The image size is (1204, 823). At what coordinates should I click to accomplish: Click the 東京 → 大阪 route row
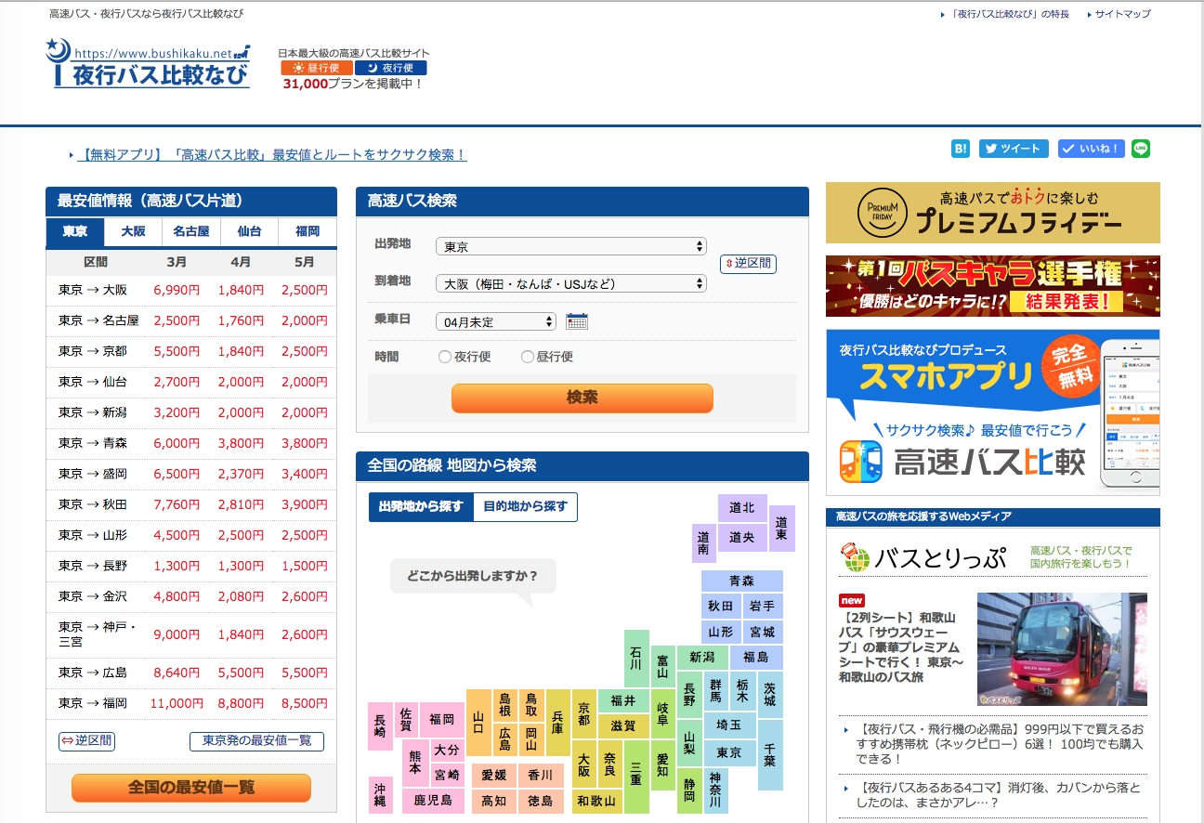click(x=191, y=290)
